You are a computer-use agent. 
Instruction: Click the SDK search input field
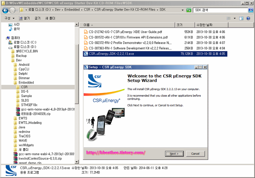tap(220, 10)
